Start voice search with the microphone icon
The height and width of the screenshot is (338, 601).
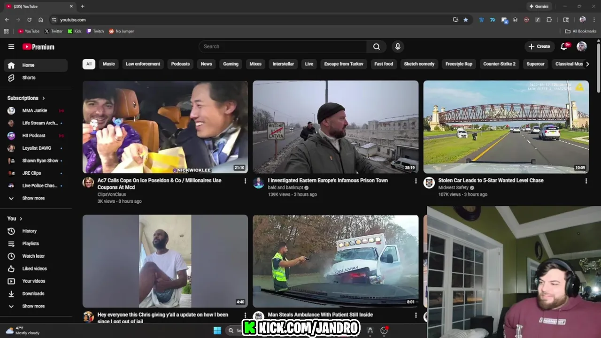pos(398,46)
